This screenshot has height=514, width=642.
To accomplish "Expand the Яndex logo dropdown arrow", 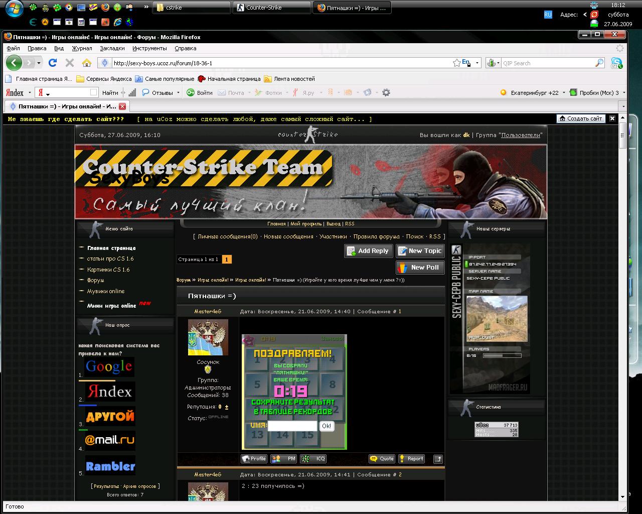I will pyautogui.click(x=30, y=93).
